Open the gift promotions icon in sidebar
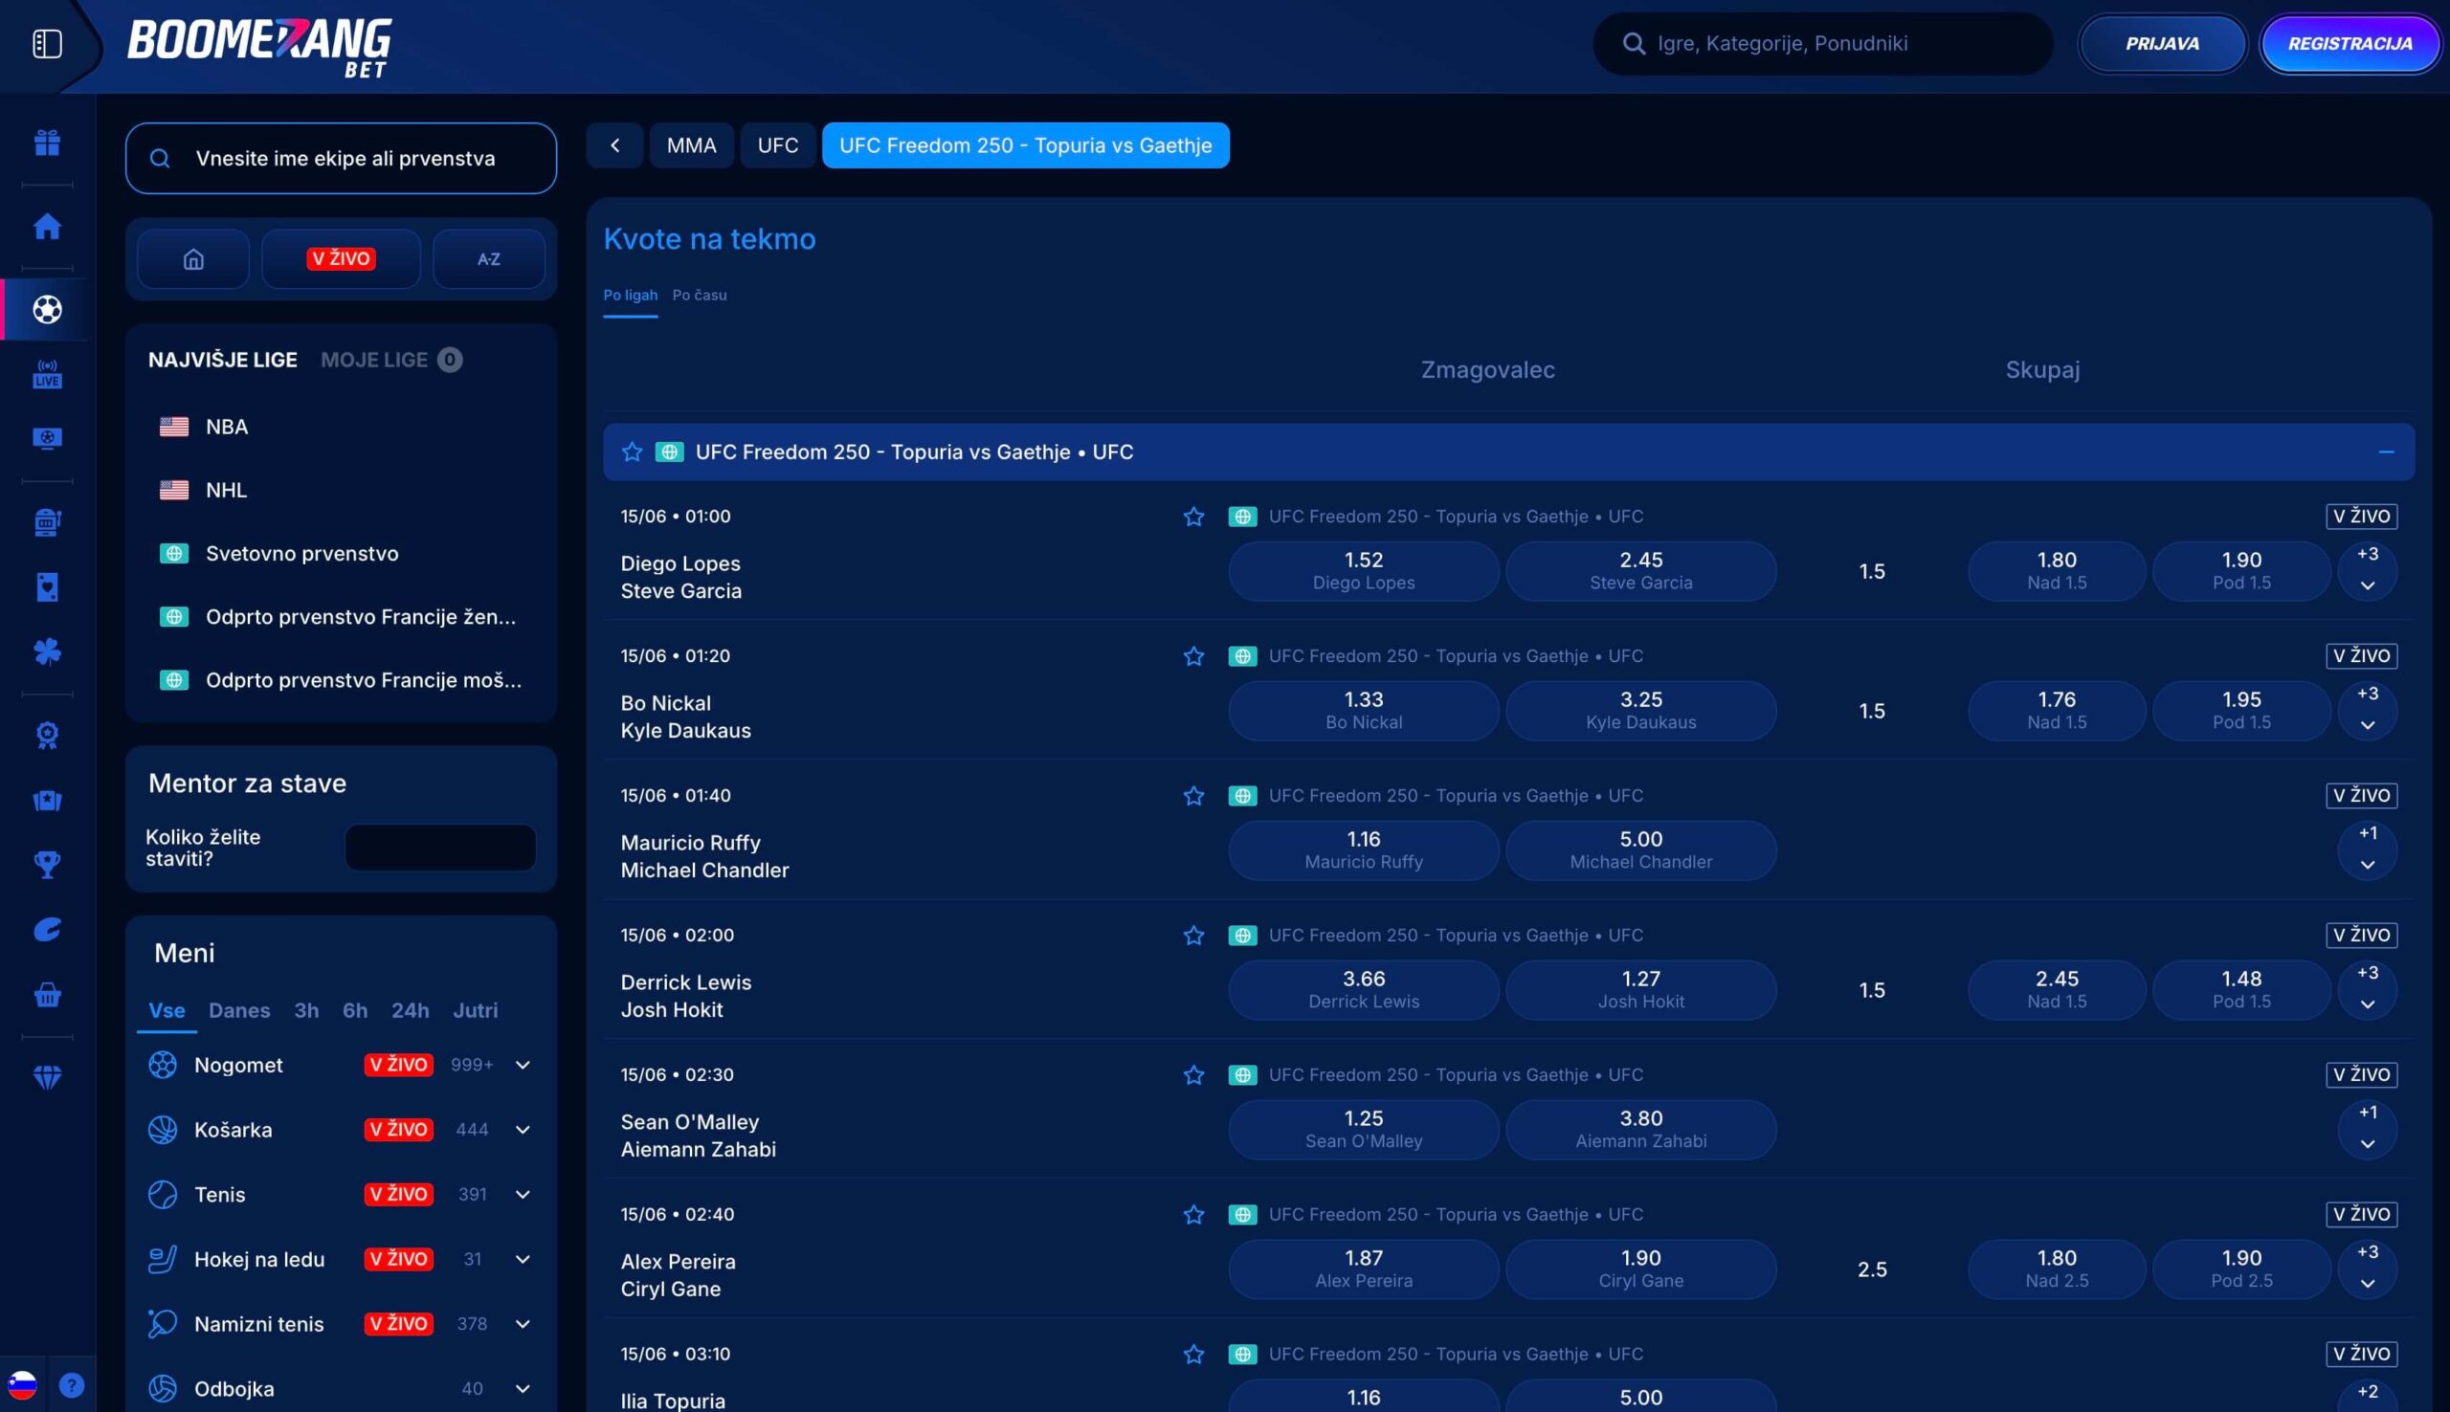Viewport: 2450px width, 1412px height. coord(47,143)
